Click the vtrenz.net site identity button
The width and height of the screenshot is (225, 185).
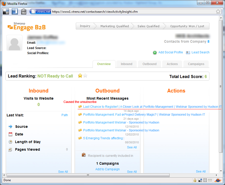pyautogui.click(x=41, y=12)
